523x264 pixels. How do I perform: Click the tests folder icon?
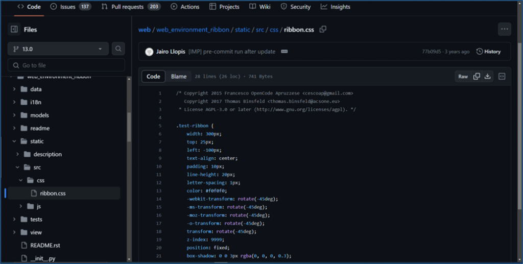point(23,220)
